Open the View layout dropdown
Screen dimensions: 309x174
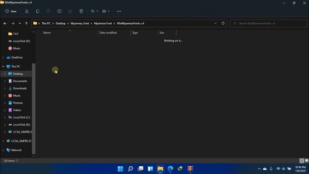pyautogui.click(x=106, y=11)
